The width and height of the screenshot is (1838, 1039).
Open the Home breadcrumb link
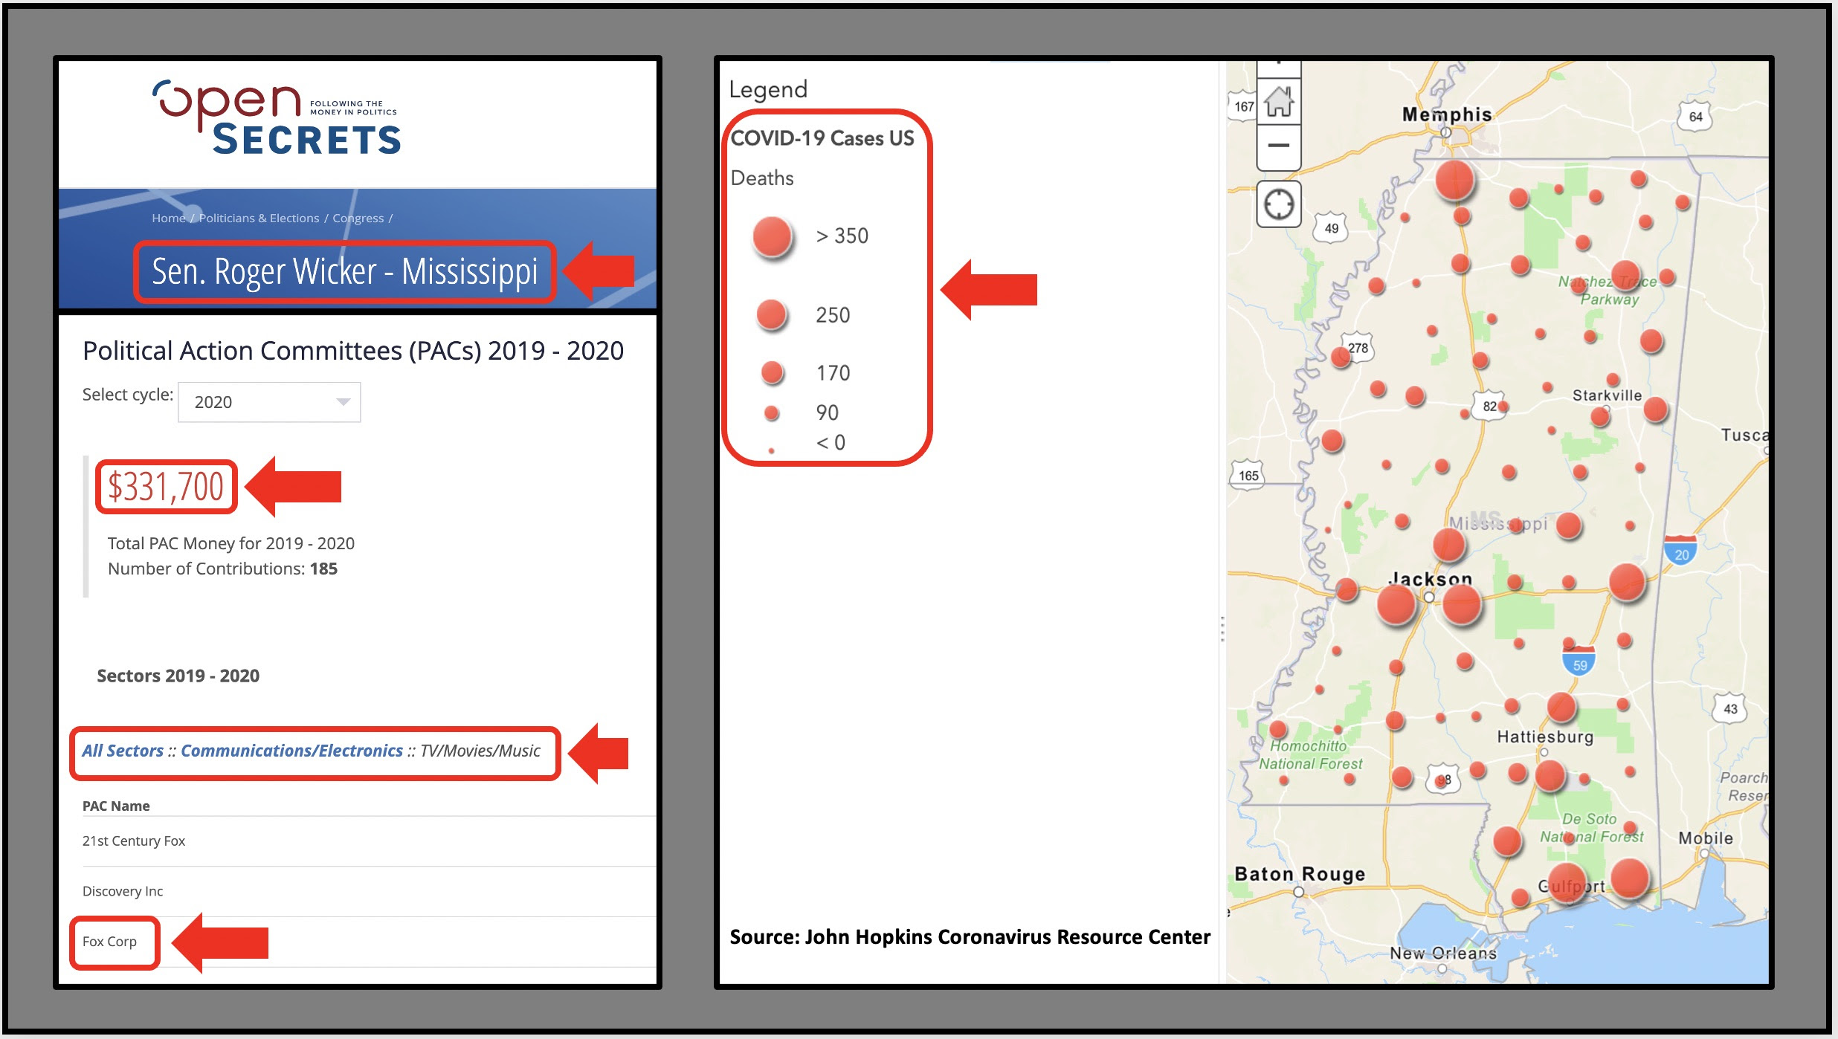(x=168, y=218)
